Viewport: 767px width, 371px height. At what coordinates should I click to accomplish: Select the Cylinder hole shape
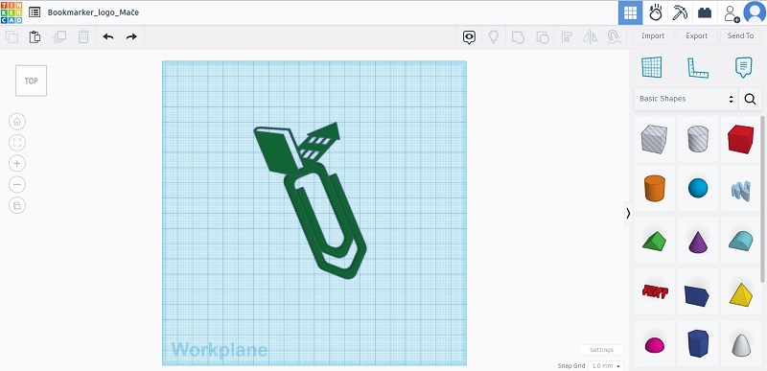click(x=698, y=139)
